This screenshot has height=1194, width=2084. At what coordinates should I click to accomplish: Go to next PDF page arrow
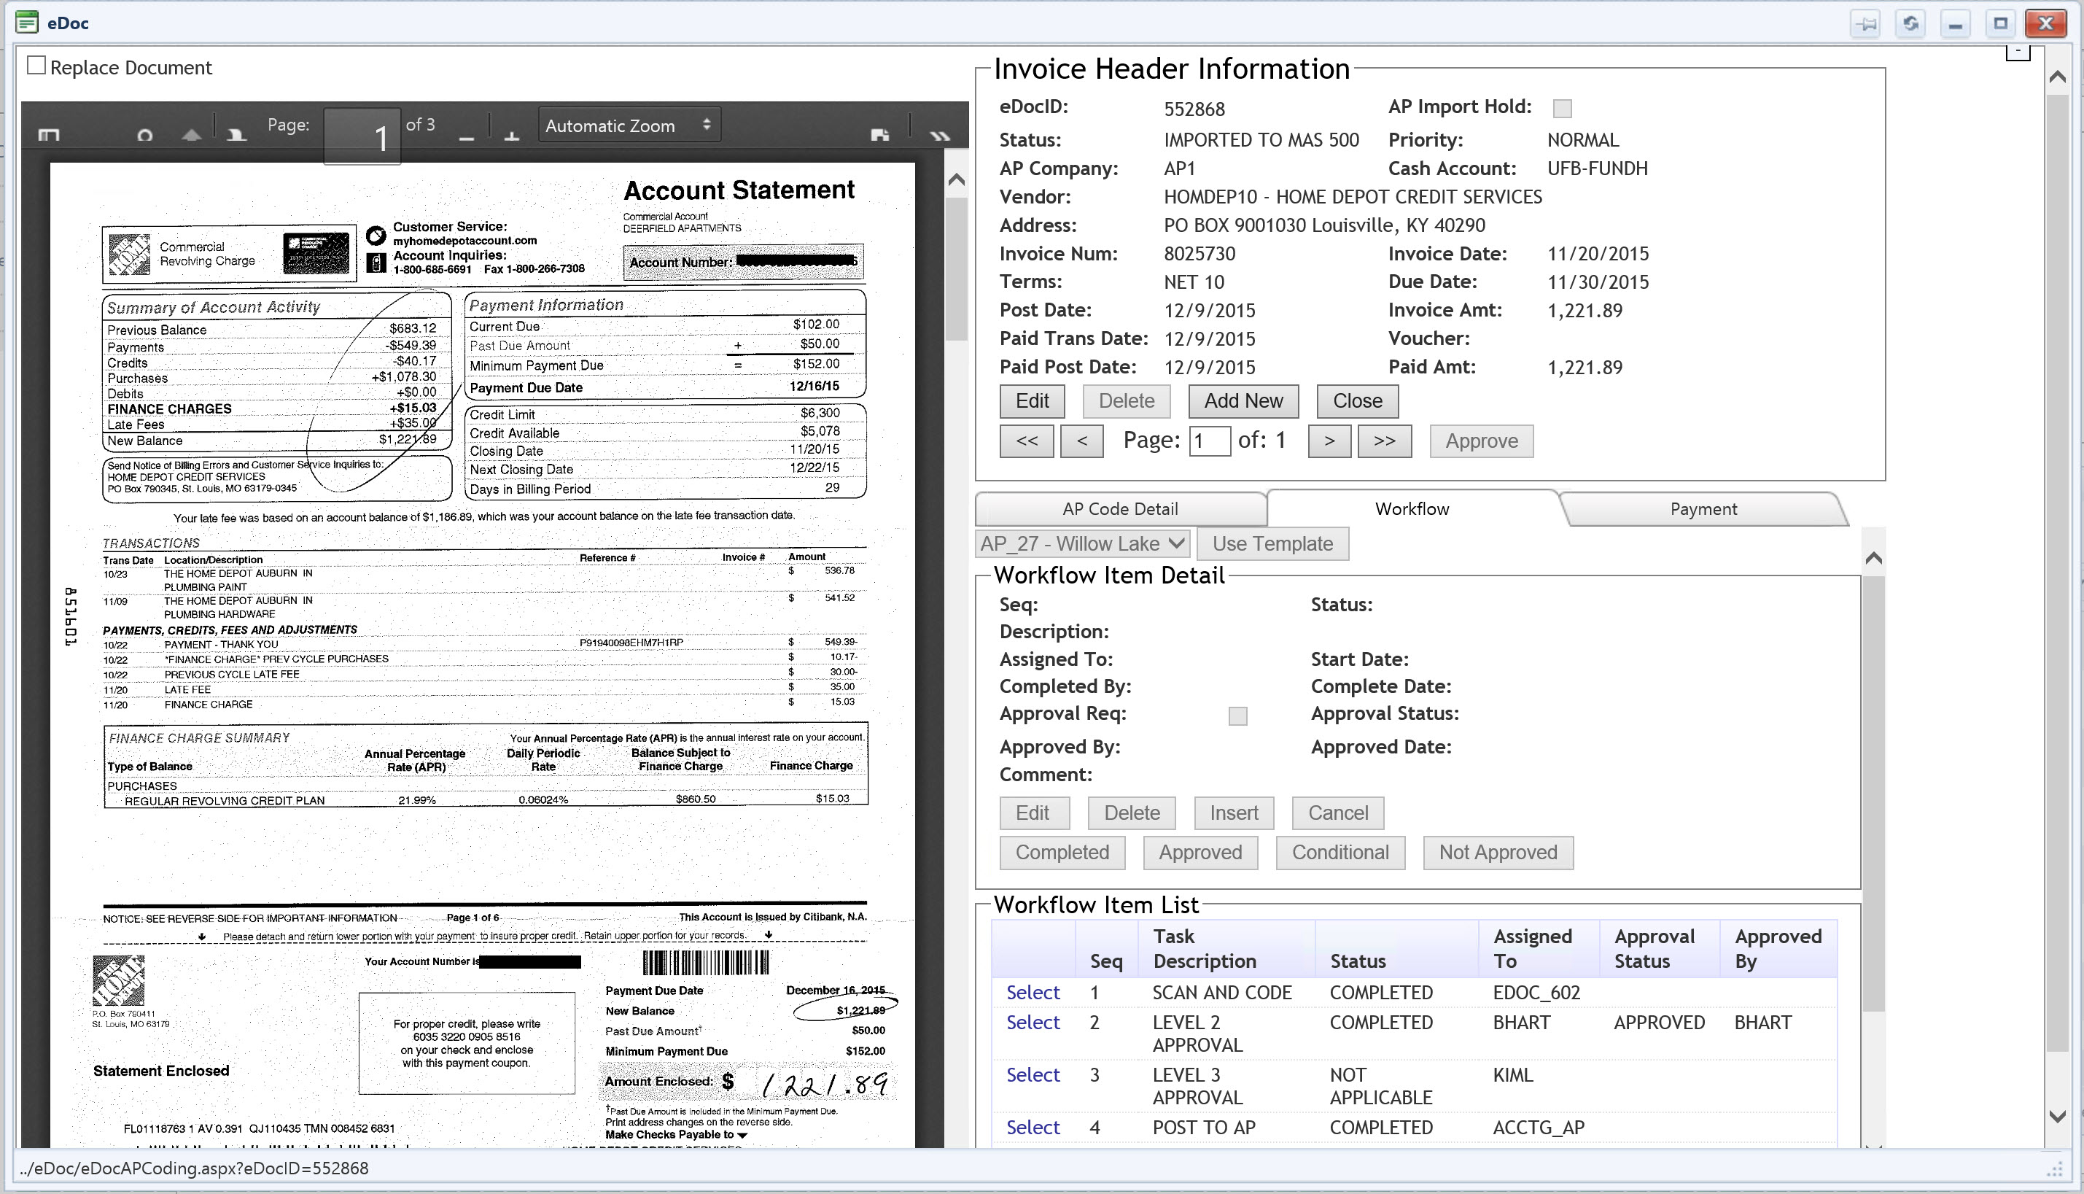click(x=237, y=133)
